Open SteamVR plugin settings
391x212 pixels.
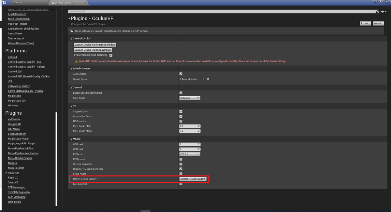pos(13,182)
